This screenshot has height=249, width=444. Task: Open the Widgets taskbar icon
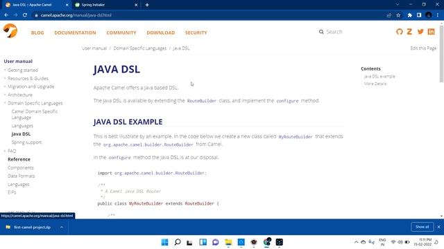tap(203, 242)
